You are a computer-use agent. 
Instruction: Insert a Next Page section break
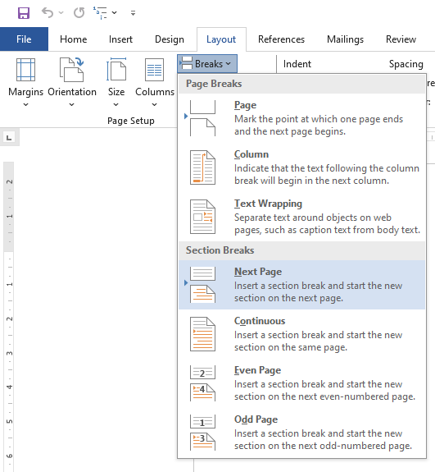click(302, 285)
